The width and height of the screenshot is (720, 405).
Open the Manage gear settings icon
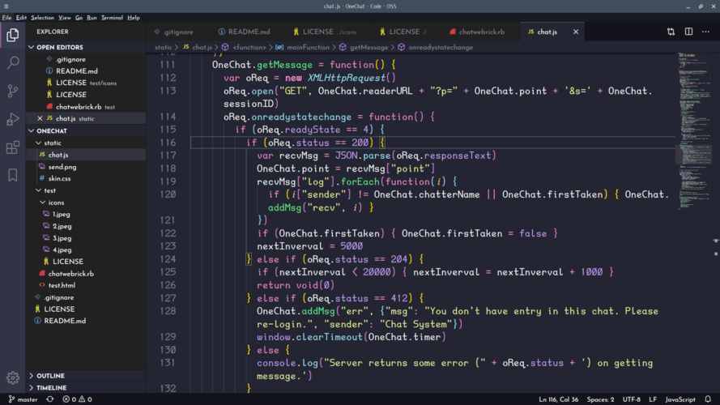13,378
